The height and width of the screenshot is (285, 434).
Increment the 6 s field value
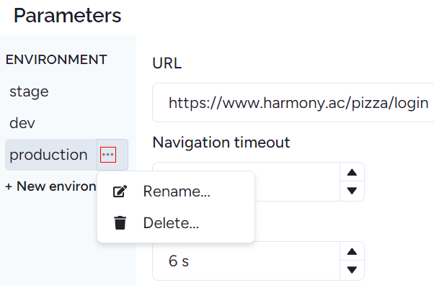(x=352, y=251)
